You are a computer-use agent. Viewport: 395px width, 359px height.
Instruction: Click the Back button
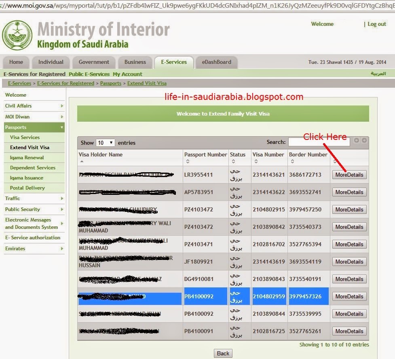click(x=223, y=353)
